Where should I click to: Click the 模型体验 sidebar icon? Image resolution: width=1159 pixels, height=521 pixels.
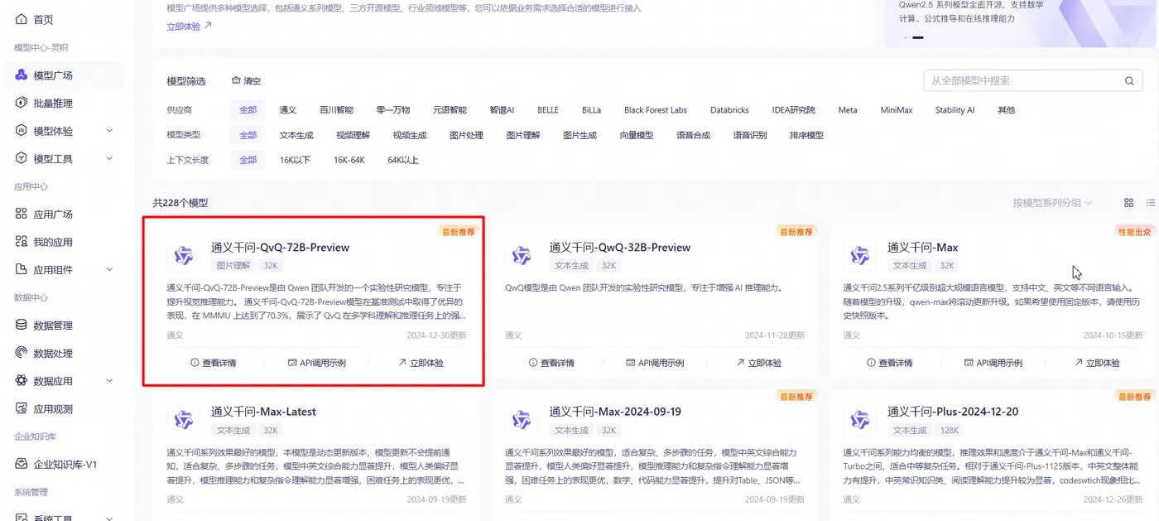pyautogui.click(x=22, y=131)
